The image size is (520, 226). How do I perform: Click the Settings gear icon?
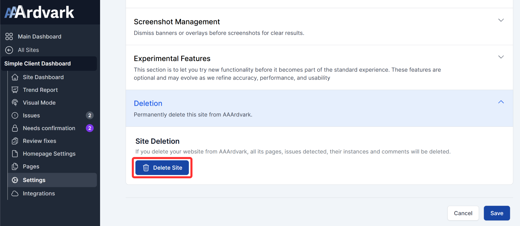[x=15, y=180]
